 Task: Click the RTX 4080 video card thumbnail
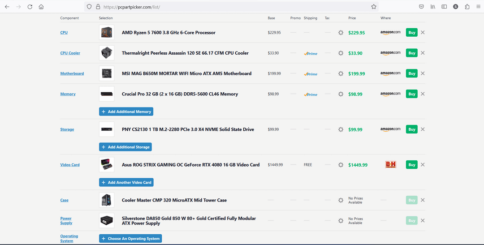coord(107,165)
